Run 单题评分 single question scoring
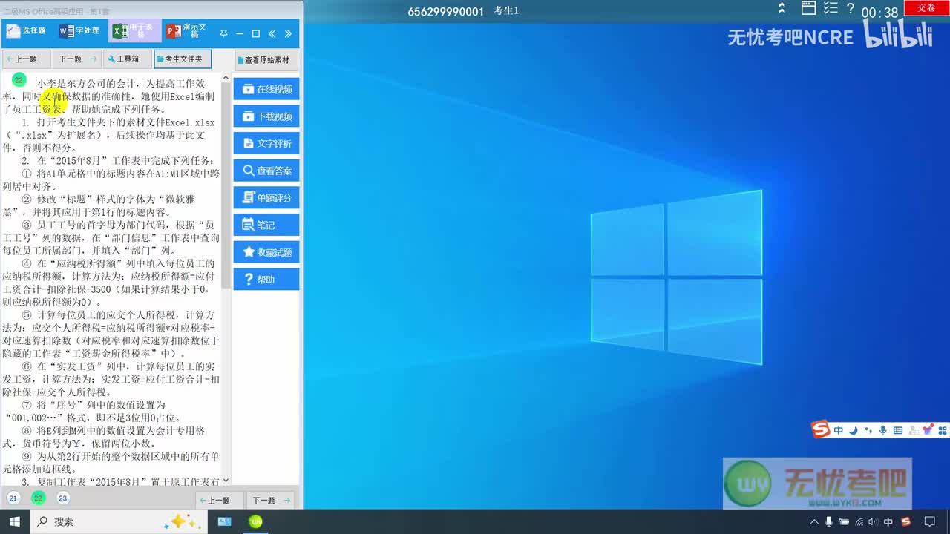This screenshot has height=534, width=950. click(x=266, y=198)
